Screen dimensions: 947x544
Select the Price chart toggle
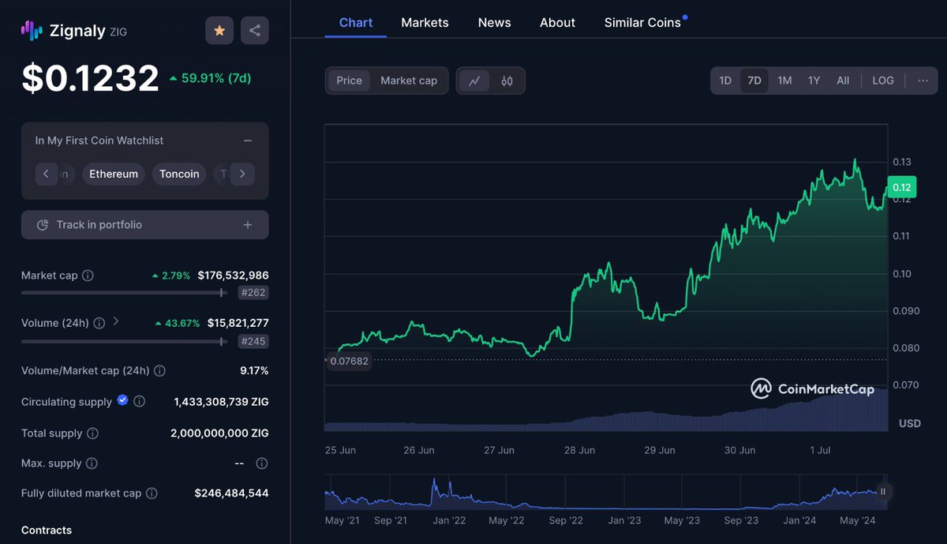[349, 81]
